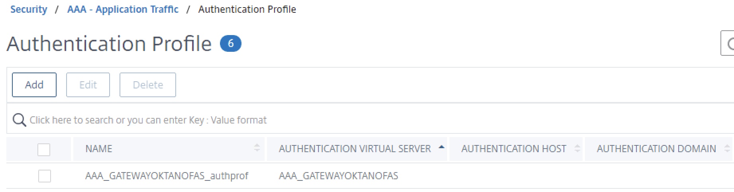Click the Authentication Profile breadcrumb item
The height and width of the screenshot is (192, 734).
click(247, 9)
